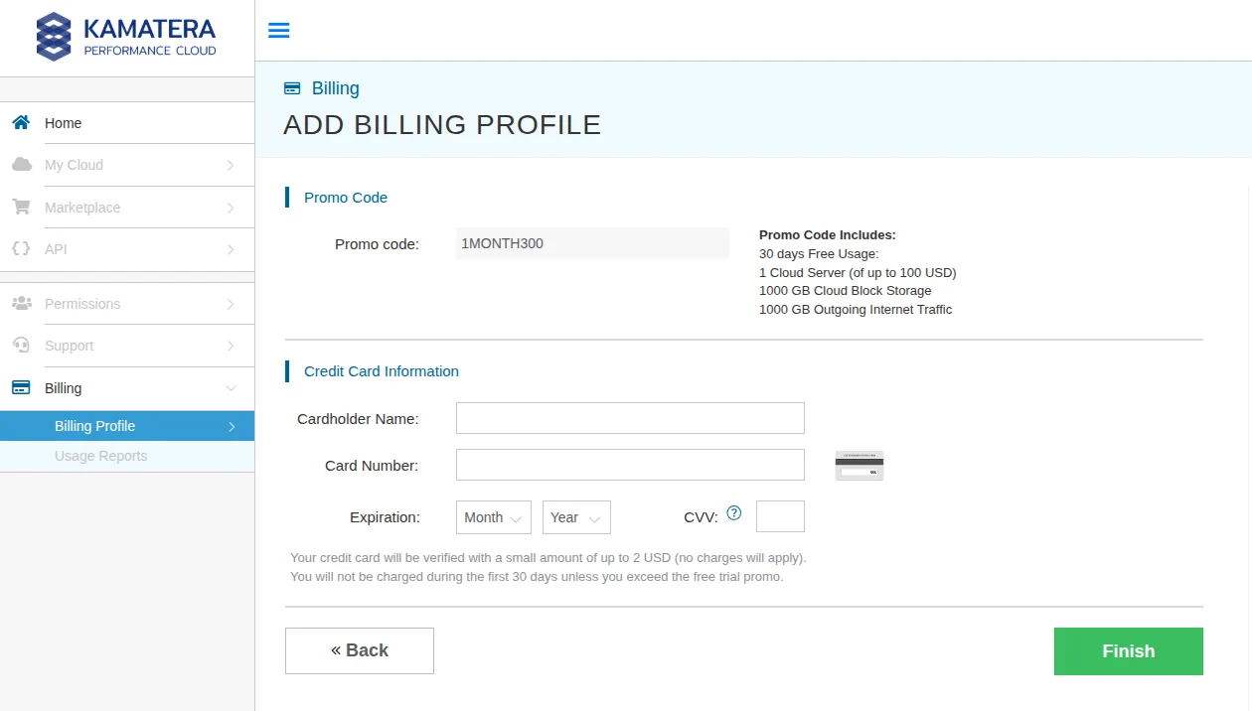1252x711 pixels.
Task: Focus the Cardholder Name field
Action: pos(630,418)
